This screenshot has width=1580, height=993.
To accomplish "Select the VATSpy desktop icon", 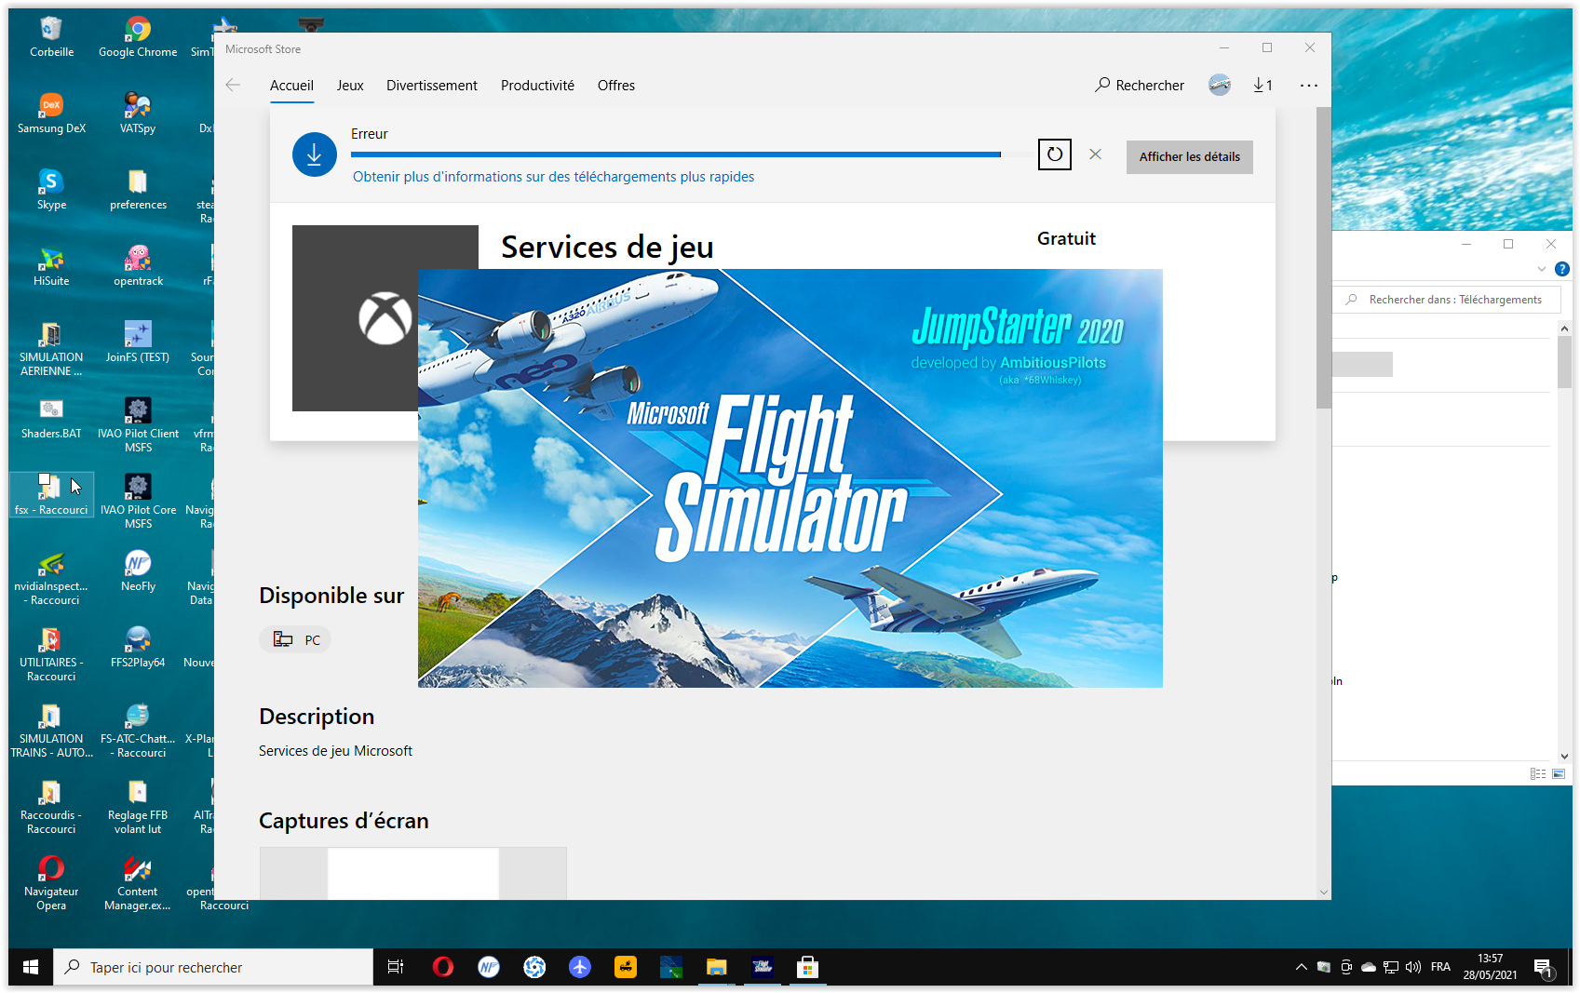I will click(138, 114).
